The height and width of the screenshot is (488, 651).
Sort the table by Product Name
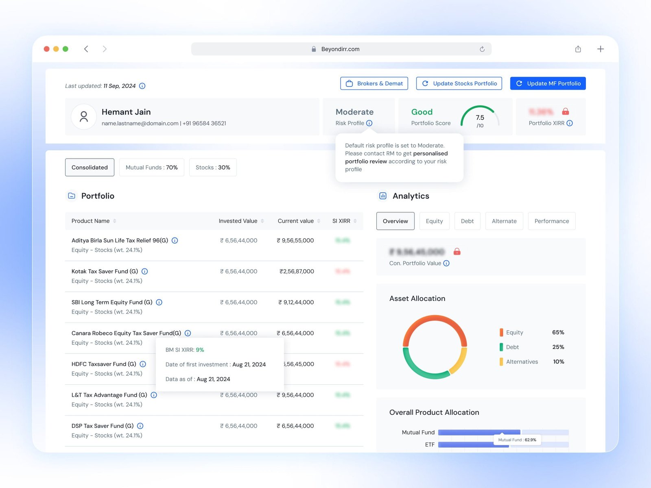[115, 221]
